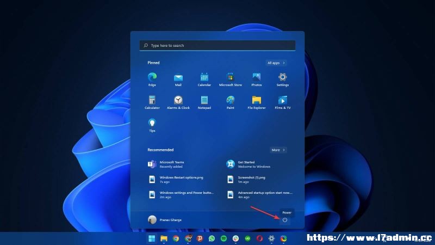The height and width of the screenshot is (245, 435).
Task: Open Microsoft Store
Action: pos(230,79)
